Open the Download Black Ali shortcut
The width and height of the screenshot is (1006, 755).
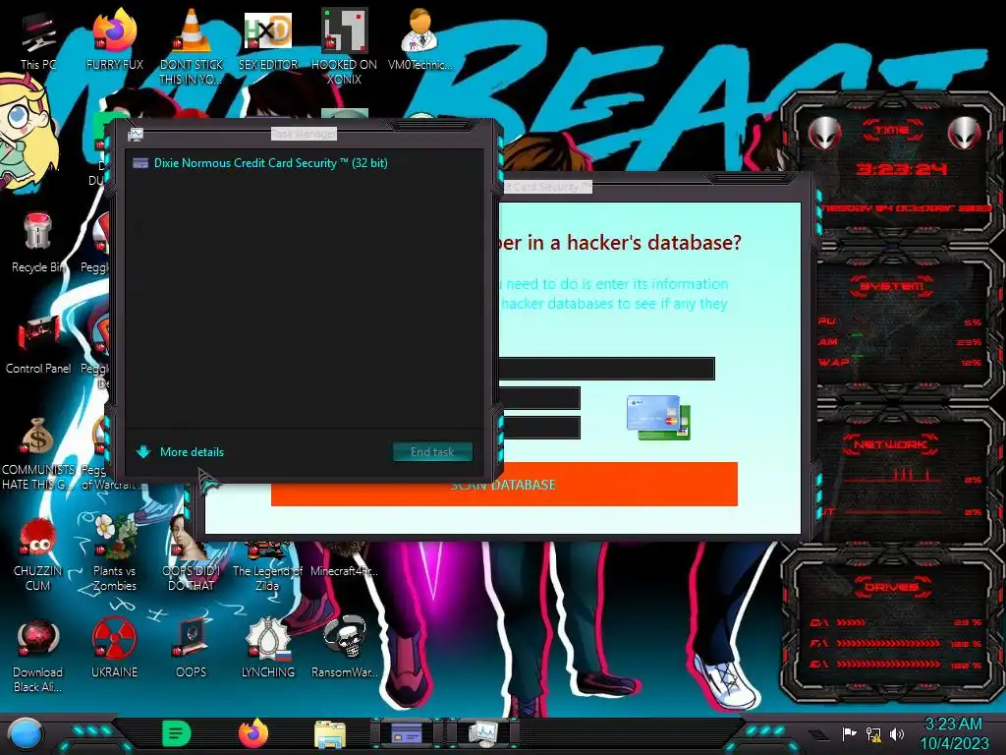pyautogui.click(x=38, y=656)
